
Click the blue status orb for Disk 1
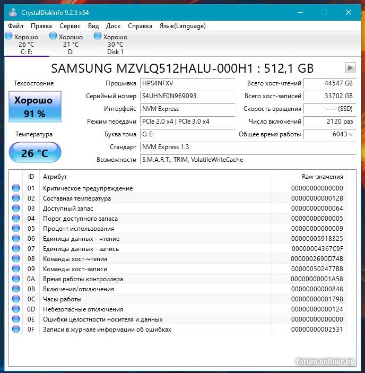(x=98, y=36)
